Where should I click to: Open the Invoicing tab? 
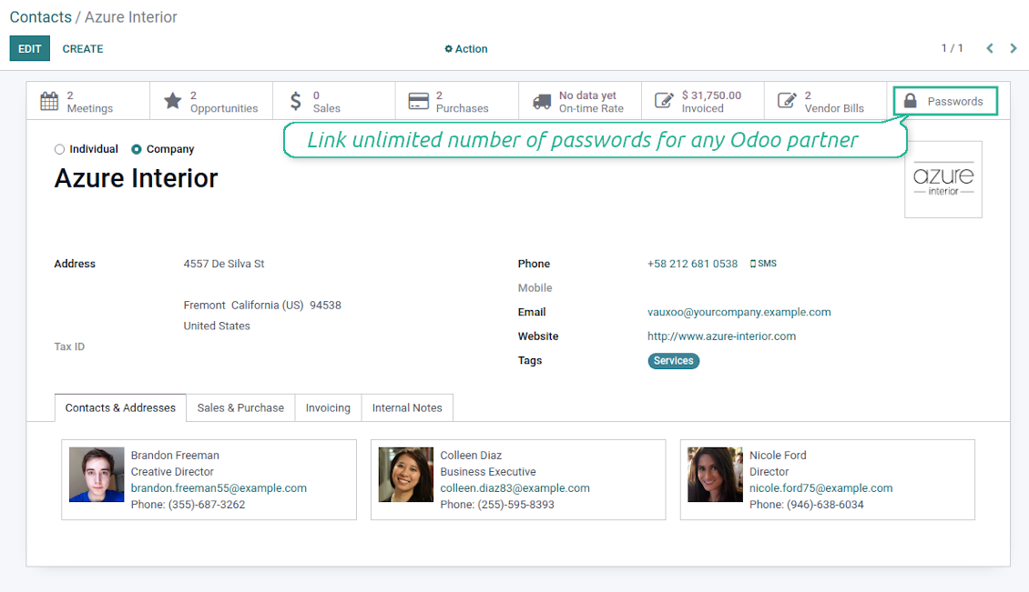pos(328,407)
